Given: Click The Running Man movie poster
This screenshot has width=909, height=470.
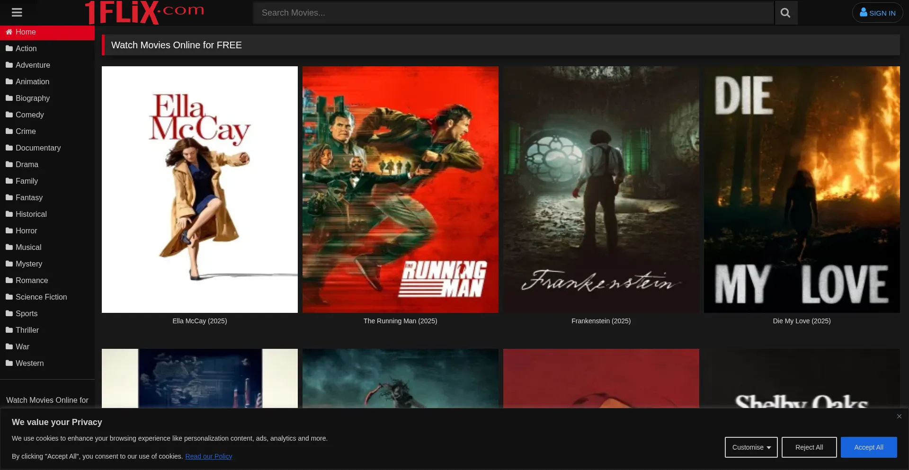Looking at the screenshot, I should tap(400, 189).
